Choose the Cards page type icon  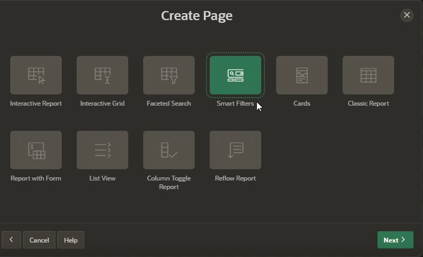tap(302, 75)
